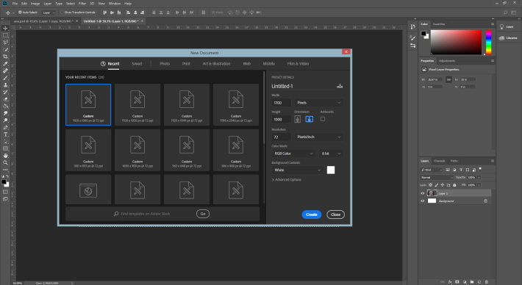The image size is (522, 285).
Task: Expand Advanced Options section
Action: (x=287, y=179)
